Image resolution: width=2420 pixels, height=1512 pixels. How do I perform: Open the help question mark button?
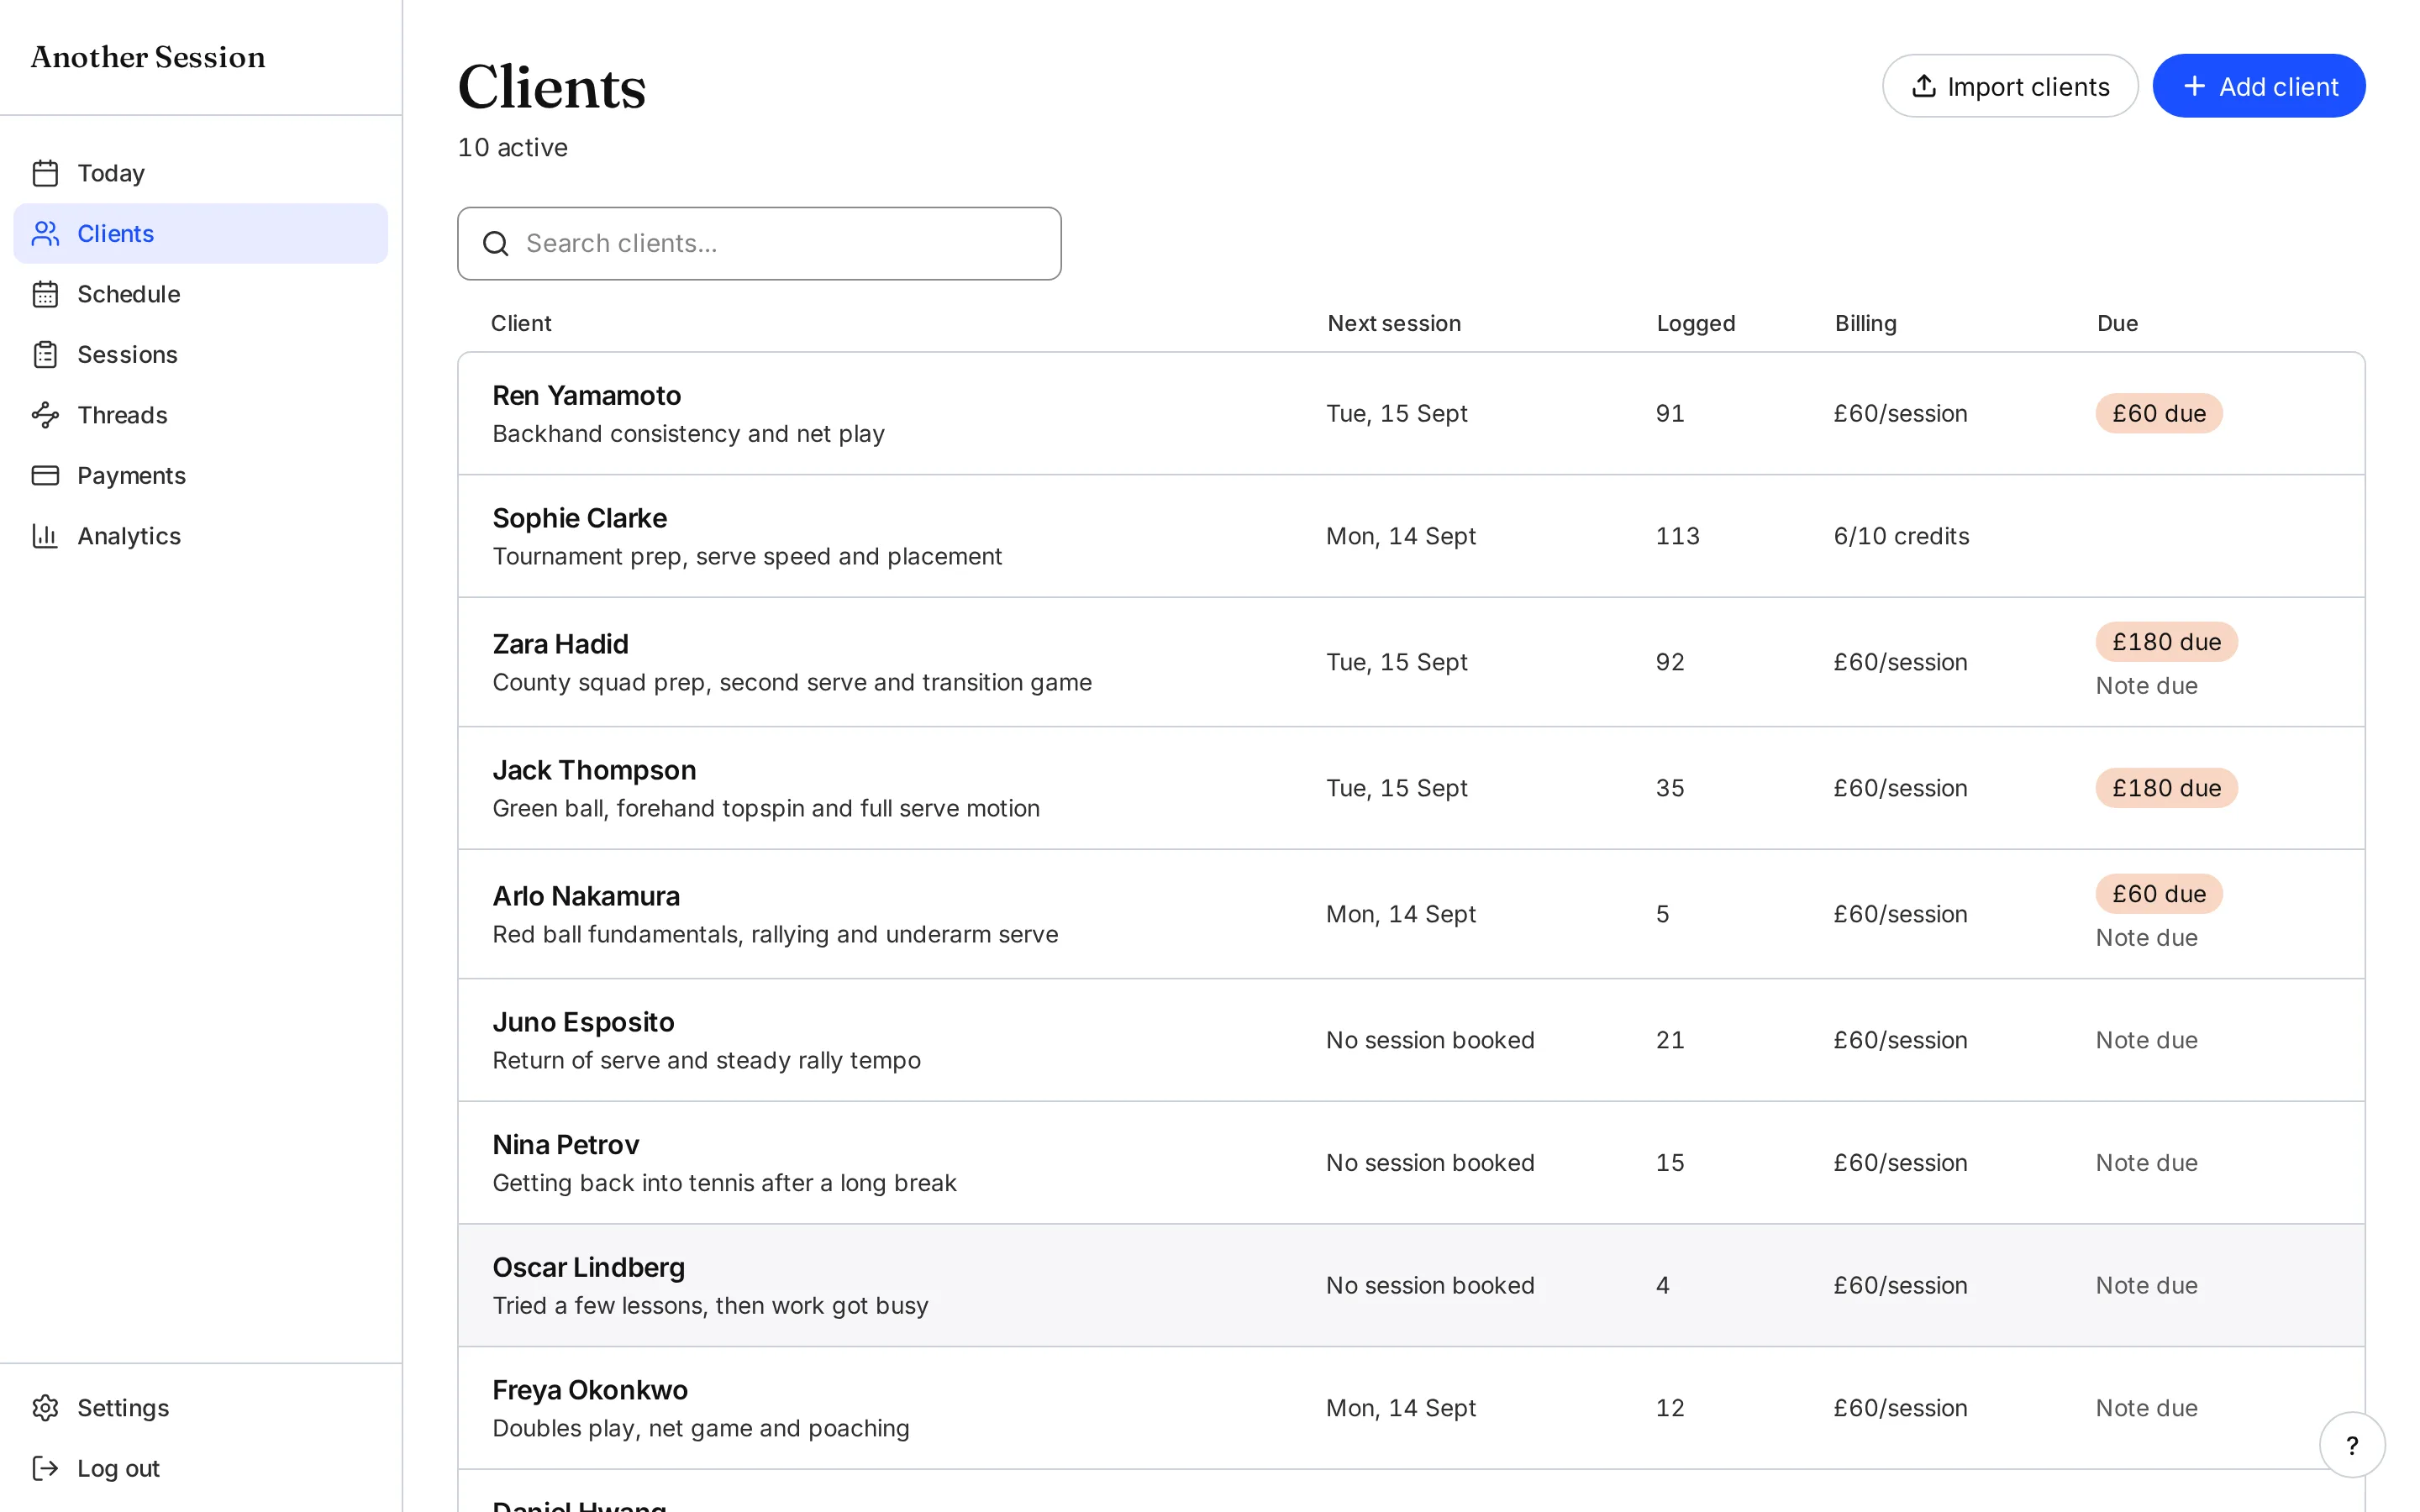(x=2352, y=1445)
